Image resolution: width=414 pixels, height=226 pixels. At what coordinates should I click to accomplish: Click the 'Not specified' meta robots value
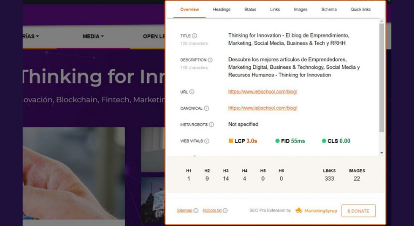click(x=243, y=124)
